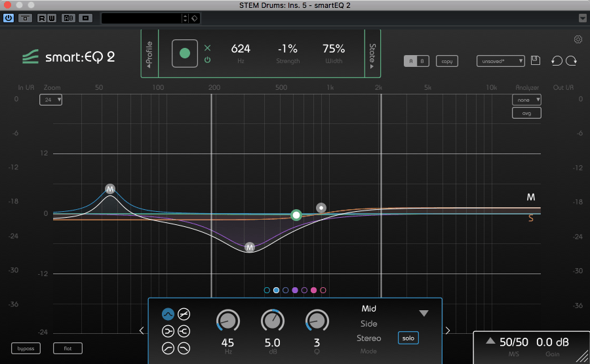Adjust the 45 Hz frequency knob
The width and height of the screenshot is (590, 364).
tap(227, 321)
